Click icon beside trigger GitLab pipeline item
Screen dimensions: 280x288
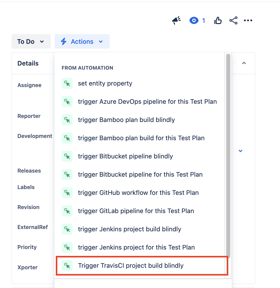pyautogui.click(x=67, y=211)
